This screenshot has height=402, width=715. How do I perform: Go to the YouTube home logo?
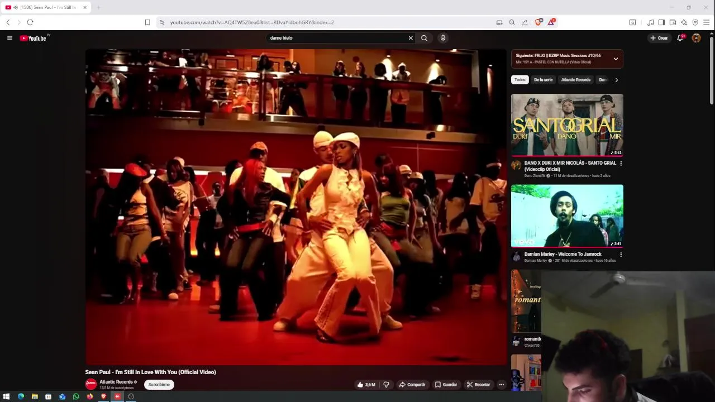point(33,38)
